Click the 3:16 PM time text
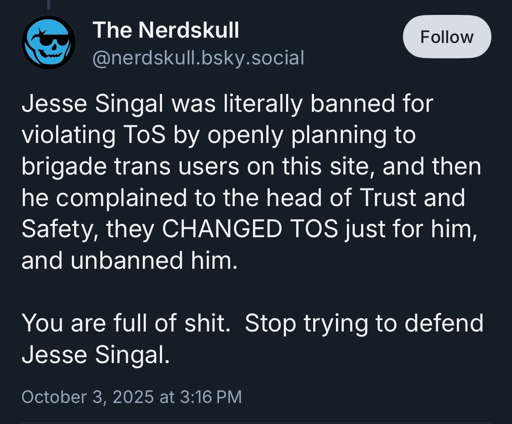512x424 pixels. [211, 396]
